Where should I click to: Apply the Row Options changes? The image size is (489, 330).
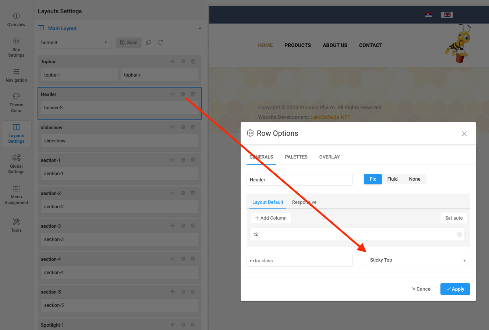pyautogui.click(x=455, y=289)
